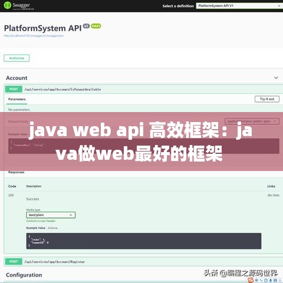Collapse the POST IsTenantAvailable operation
283x283 pixels.
point(143,89)
